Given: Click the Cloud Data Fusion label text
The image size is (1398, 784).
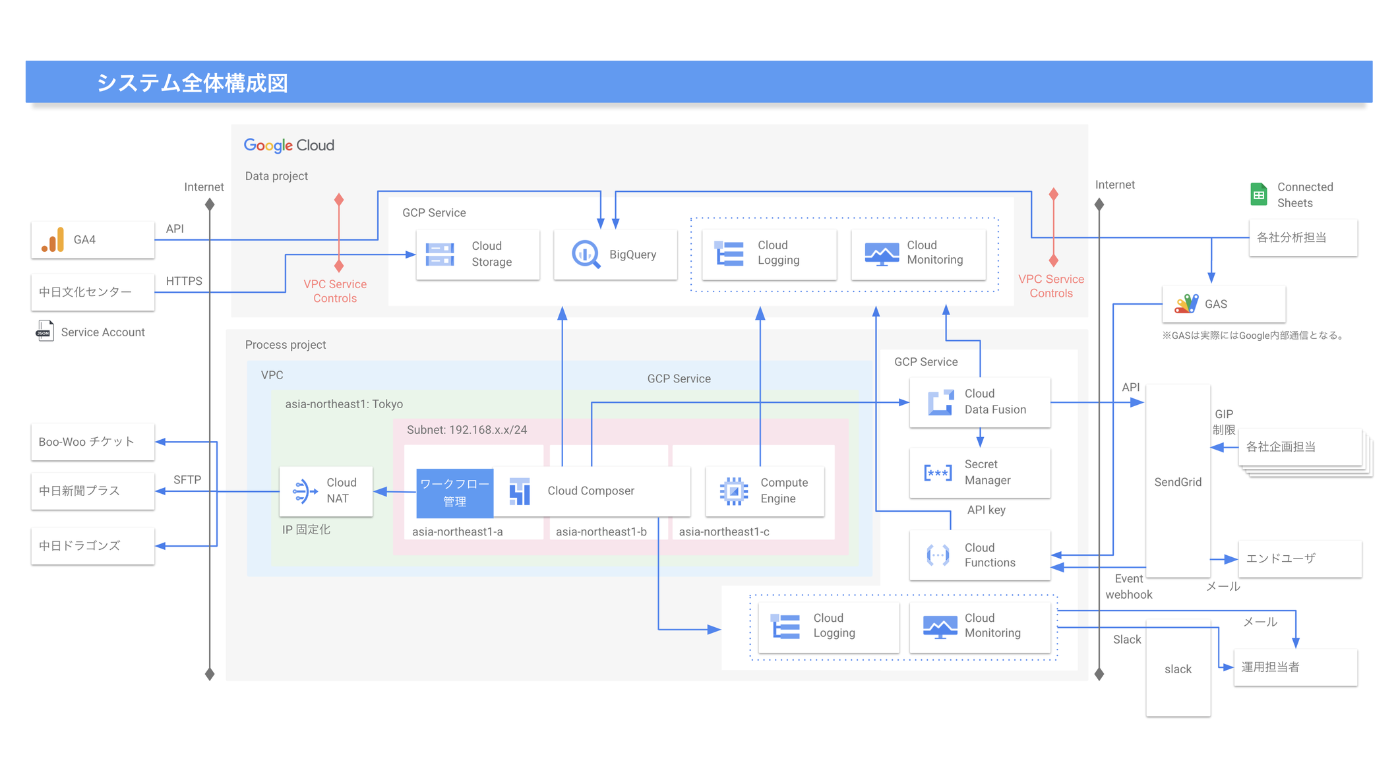Looking at the screenshot, I should point(995,402).
